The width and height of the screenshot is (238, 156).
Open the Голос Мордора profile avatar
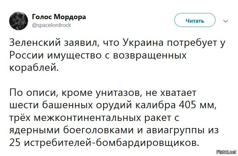19,21
